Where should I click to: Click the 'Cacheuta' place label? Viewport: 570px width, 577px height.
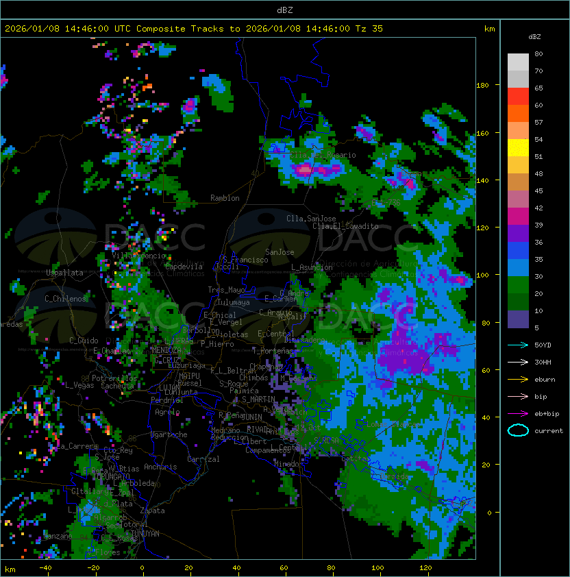click(117, 386)
